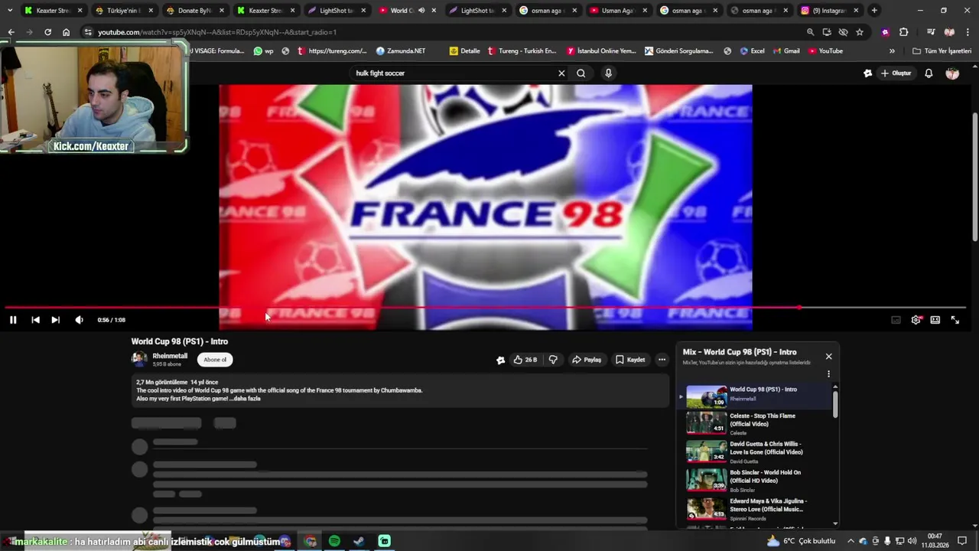The width and height of the screenshot is (979, 551).
Task: Click the address bar URL field
Action: click(x=444, y=32)
